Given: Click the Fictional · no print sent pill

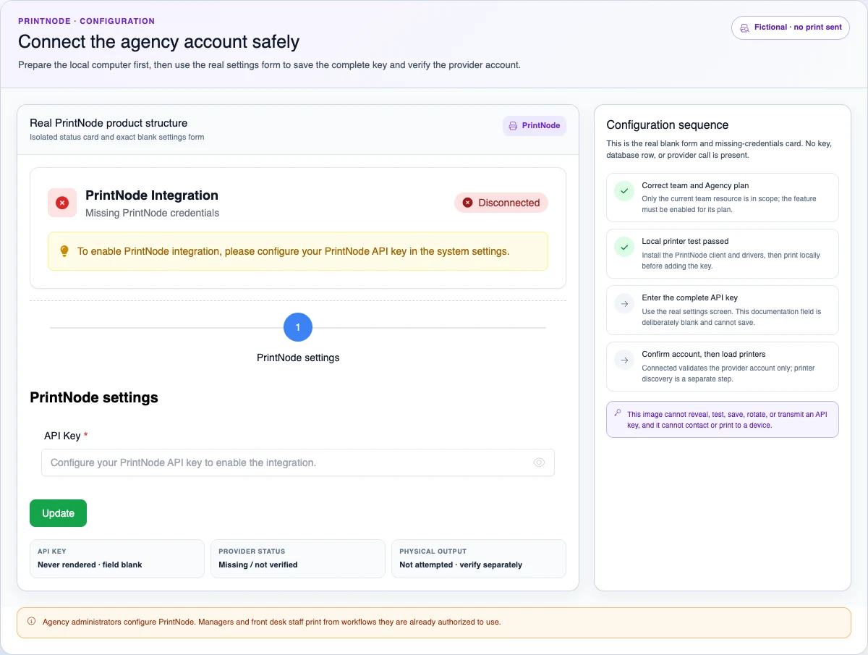Looking at the screenshot, I should pyautogui.click(x=791, y=28).
